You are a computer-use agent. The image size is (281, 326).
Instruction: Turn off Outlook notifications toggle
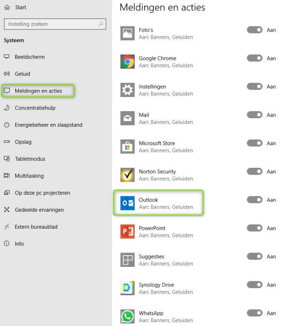[x=255, y=200]
